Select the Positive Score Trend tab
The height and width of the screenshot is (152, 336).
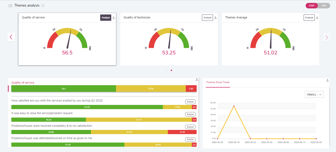click(x=218, y=82)
